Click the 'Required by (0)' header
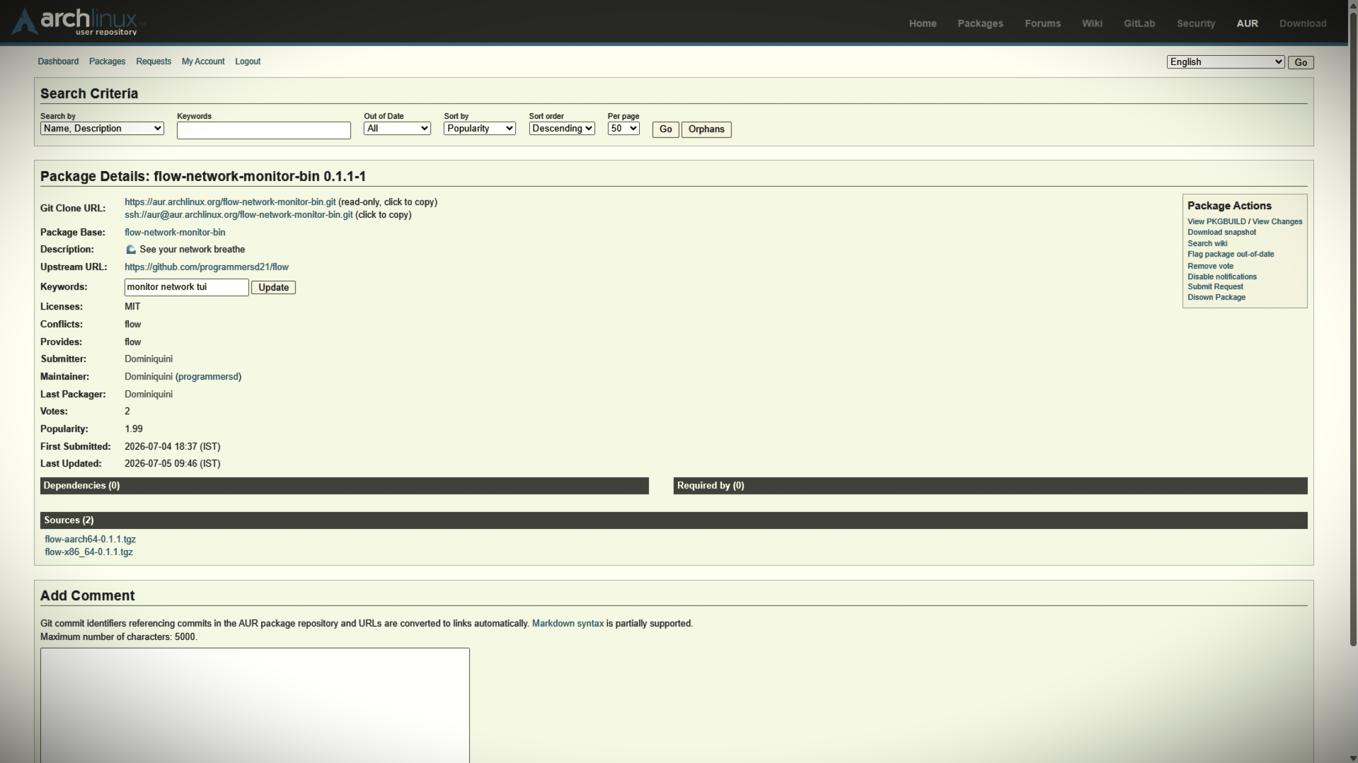The height and width of the screenshot is (763, 1358). pyautogui.click(x=991, y=486)
